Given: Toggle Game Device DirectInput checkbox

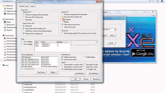Looking at the screenshot, I should (x=24, y=26).
